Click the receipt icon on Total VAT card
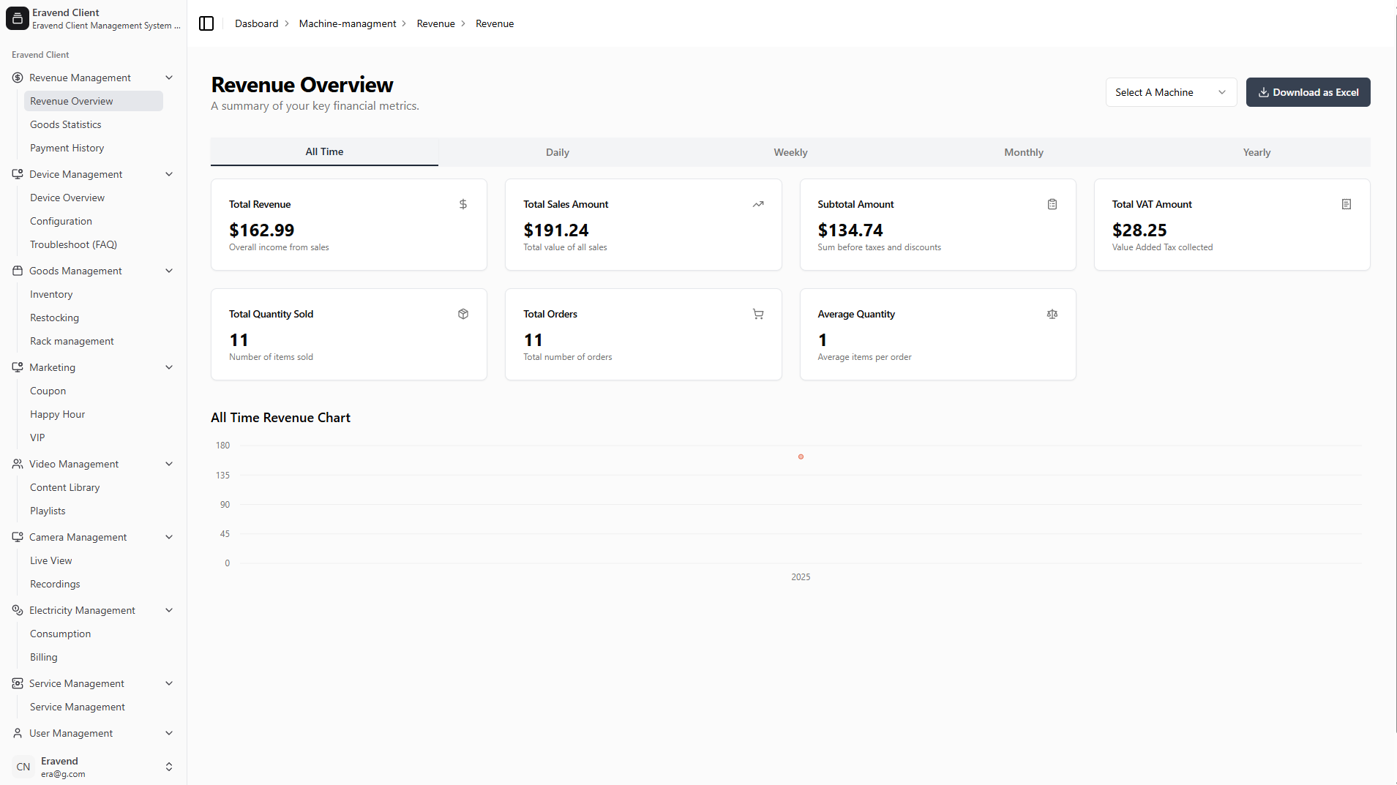The width and height of the screenshot is (1397, 785). (x=1347, y=204)
